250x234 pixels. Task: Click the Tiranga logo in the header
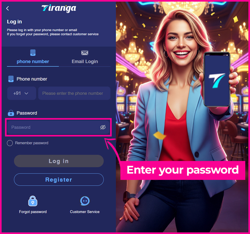[x=59, y=9]
